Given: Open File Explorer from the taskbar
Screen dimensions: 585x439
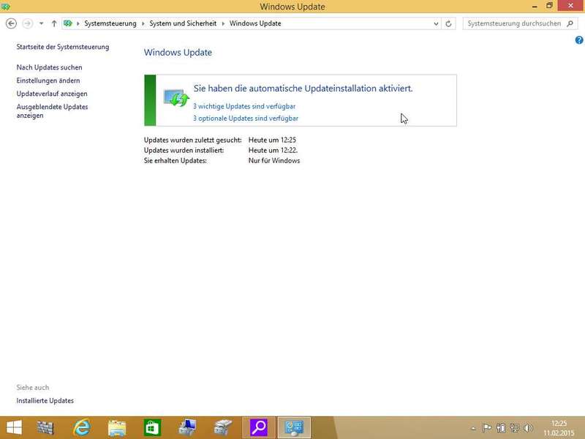Looking at the screenshot, I should [117, 427].
